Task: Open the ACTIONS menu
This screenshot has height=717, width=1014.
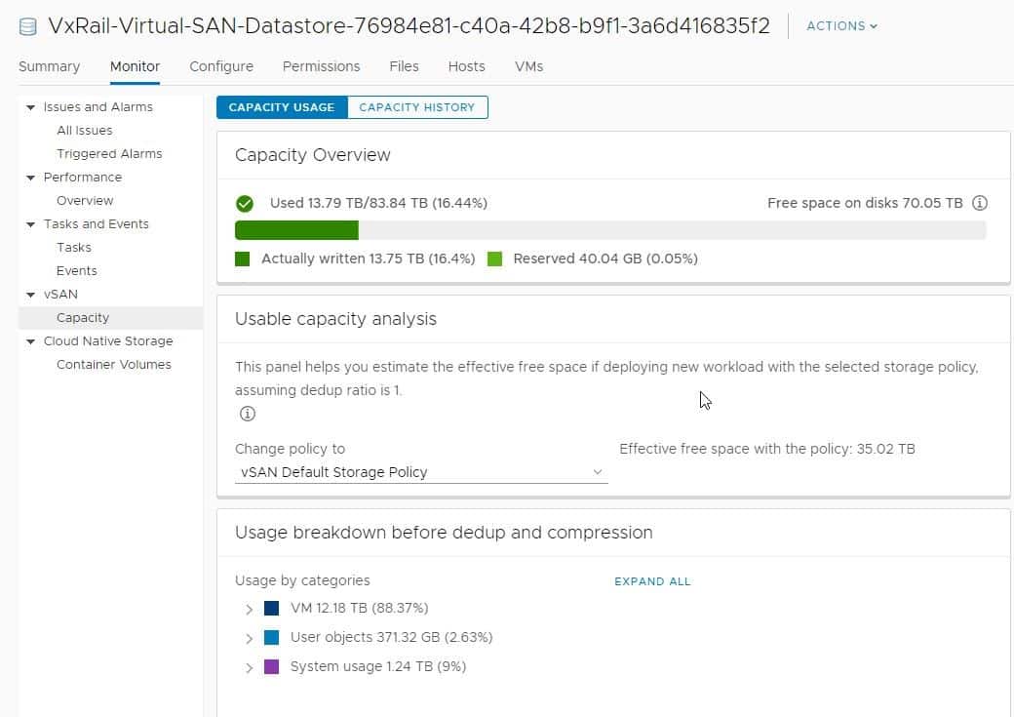Action: [838, 26]
